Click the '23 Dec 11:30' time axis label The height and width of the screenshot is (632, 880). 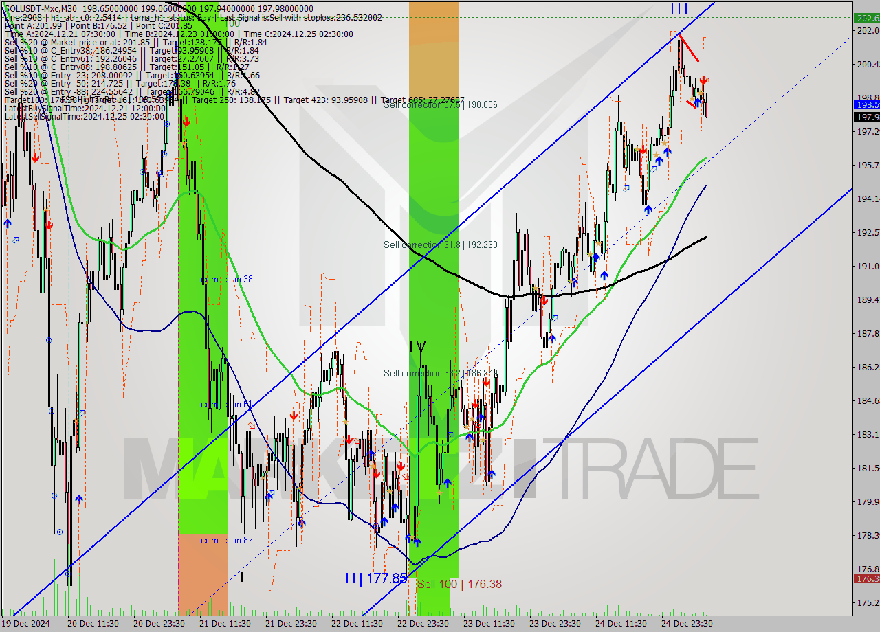489,624
